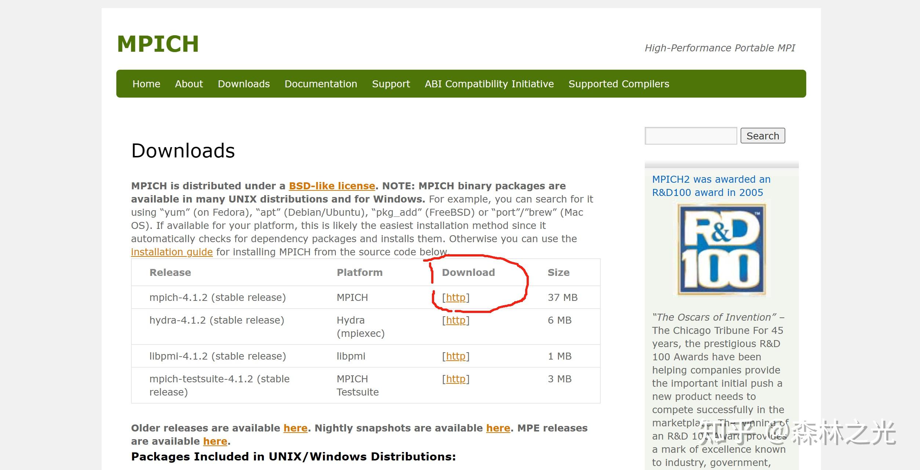The width and height of the screenshot is (920, 470).
Task: Download mpich-testsuite-4.1.2 via http link
Action: (x=455, y=379)
